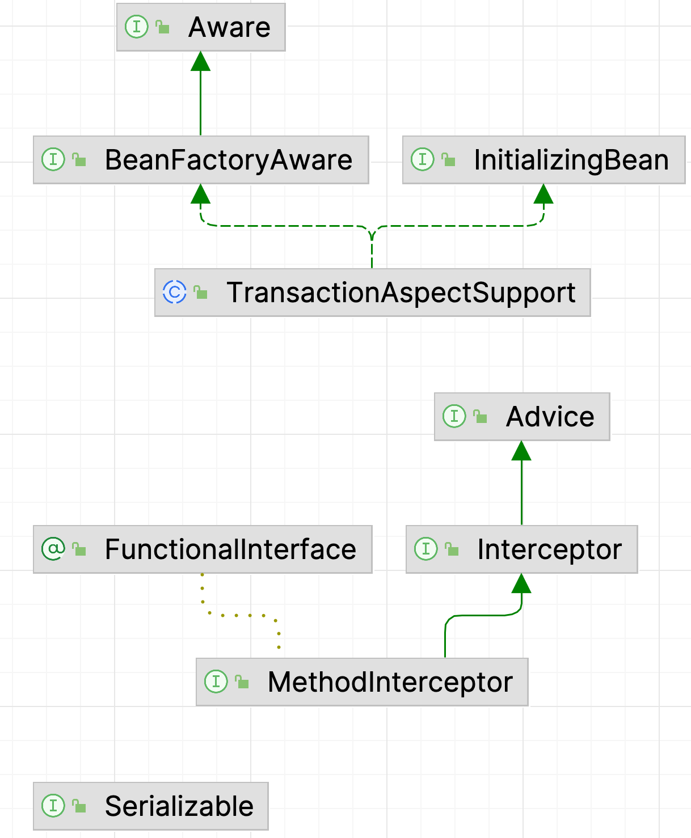The image size is (691, 838).
Task: Click the class icon on TransactionAspectSupport
Action: click(175, 292)
